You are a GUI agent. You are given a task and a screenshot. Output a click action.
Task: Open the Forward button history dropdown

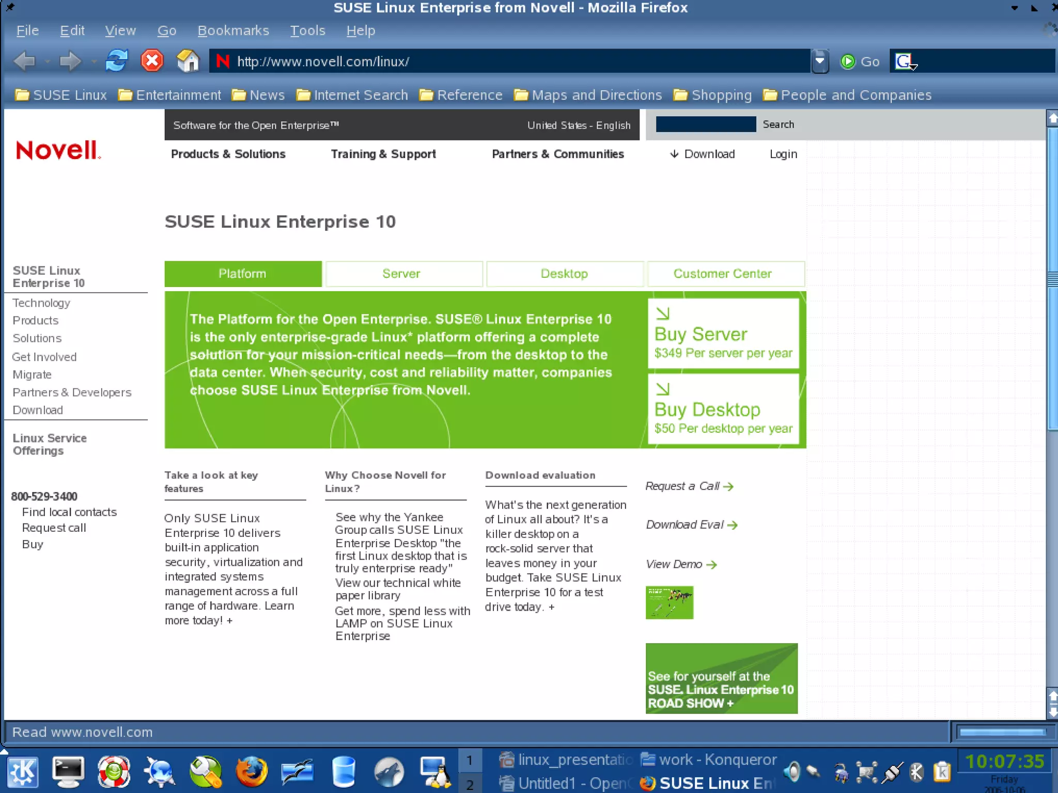[x=94, y=62]
